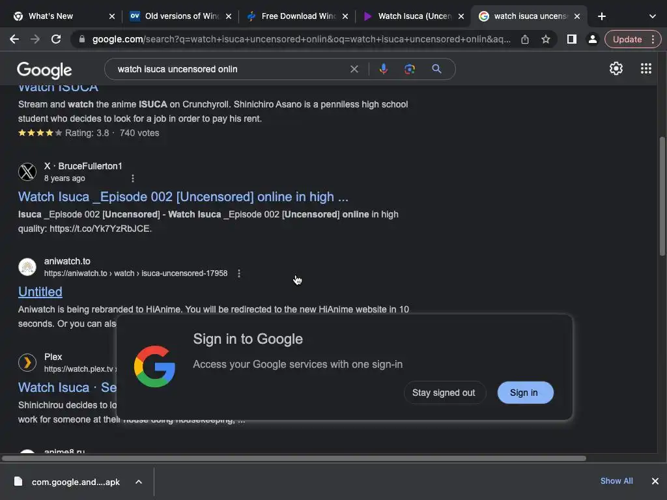Click the Google G logo in popup
Screen dimensions: 667x500
click(x=154, y=366)
